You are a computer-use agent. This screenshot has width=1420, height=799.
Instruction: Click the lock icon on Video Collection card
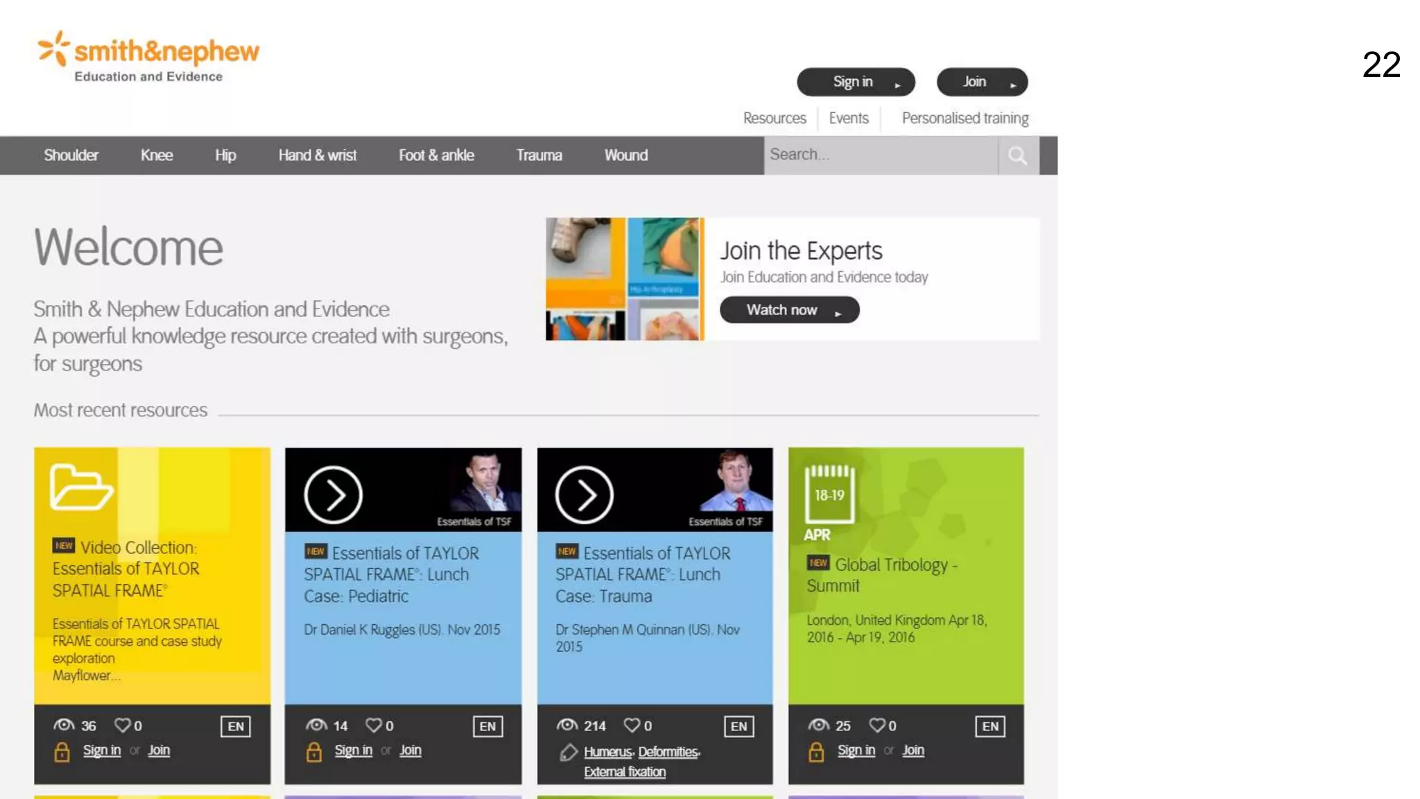(x=62, y=752)
